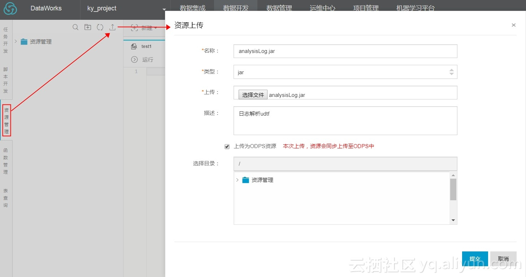The height and width of the screenshot is (277, 526).
Task: Click the 描述 text area
Action: point(345,121)
